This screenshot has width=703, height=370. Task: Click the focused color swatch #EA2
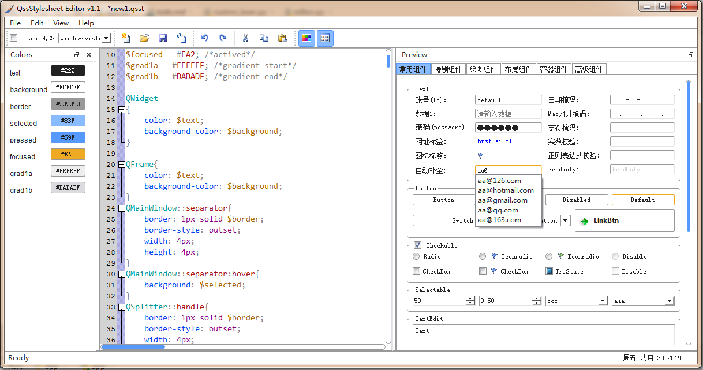pos(68,154)
